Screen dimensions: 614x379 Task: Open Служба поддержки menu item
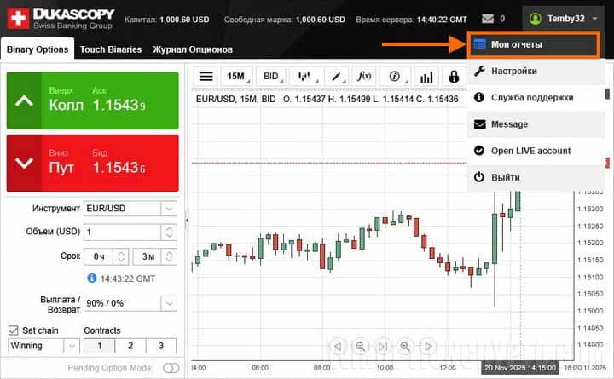pyautogui.click(x=536, y=98)
